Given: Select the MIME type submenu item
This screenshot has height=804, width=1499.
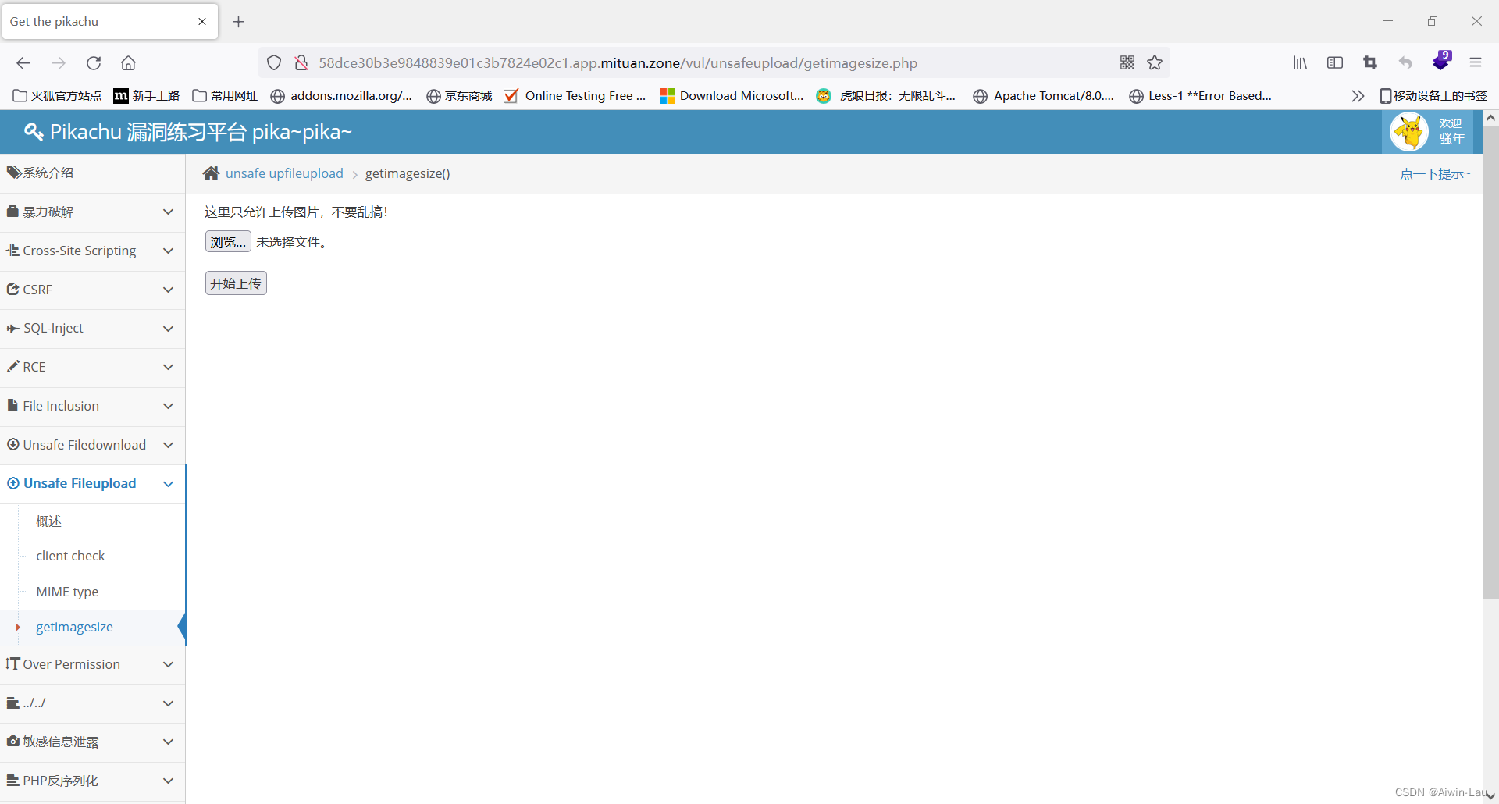Looking at the screenshot, I should (x=67, y=592).
